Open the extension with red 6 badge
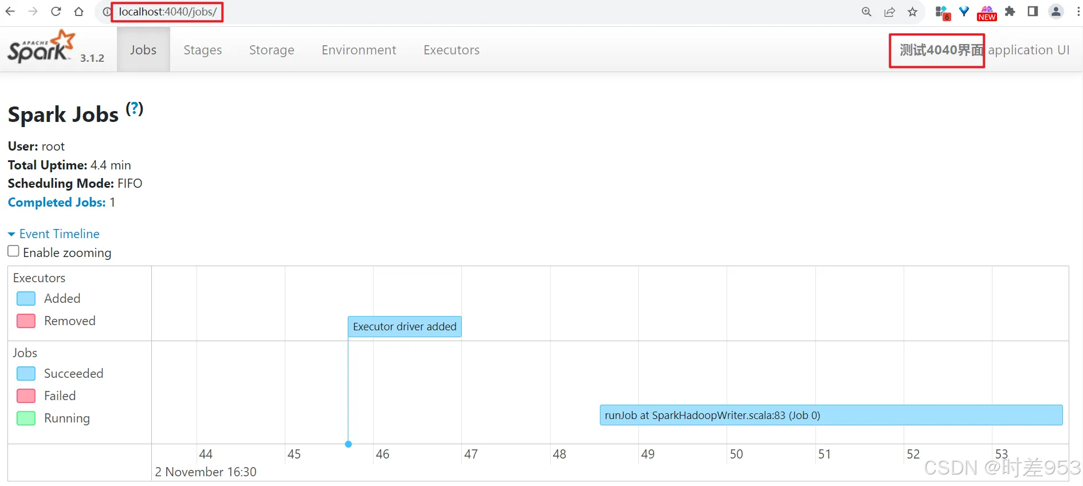The width and height of the screenshot is (1083, 486). tap(943, 13)
